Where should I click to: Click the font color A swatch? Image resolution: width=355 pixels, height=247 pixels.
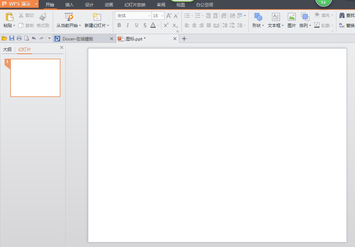153,25
